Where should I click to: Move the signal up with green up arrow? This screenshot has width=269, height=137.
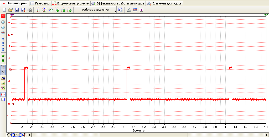click(x=3, y=56)
